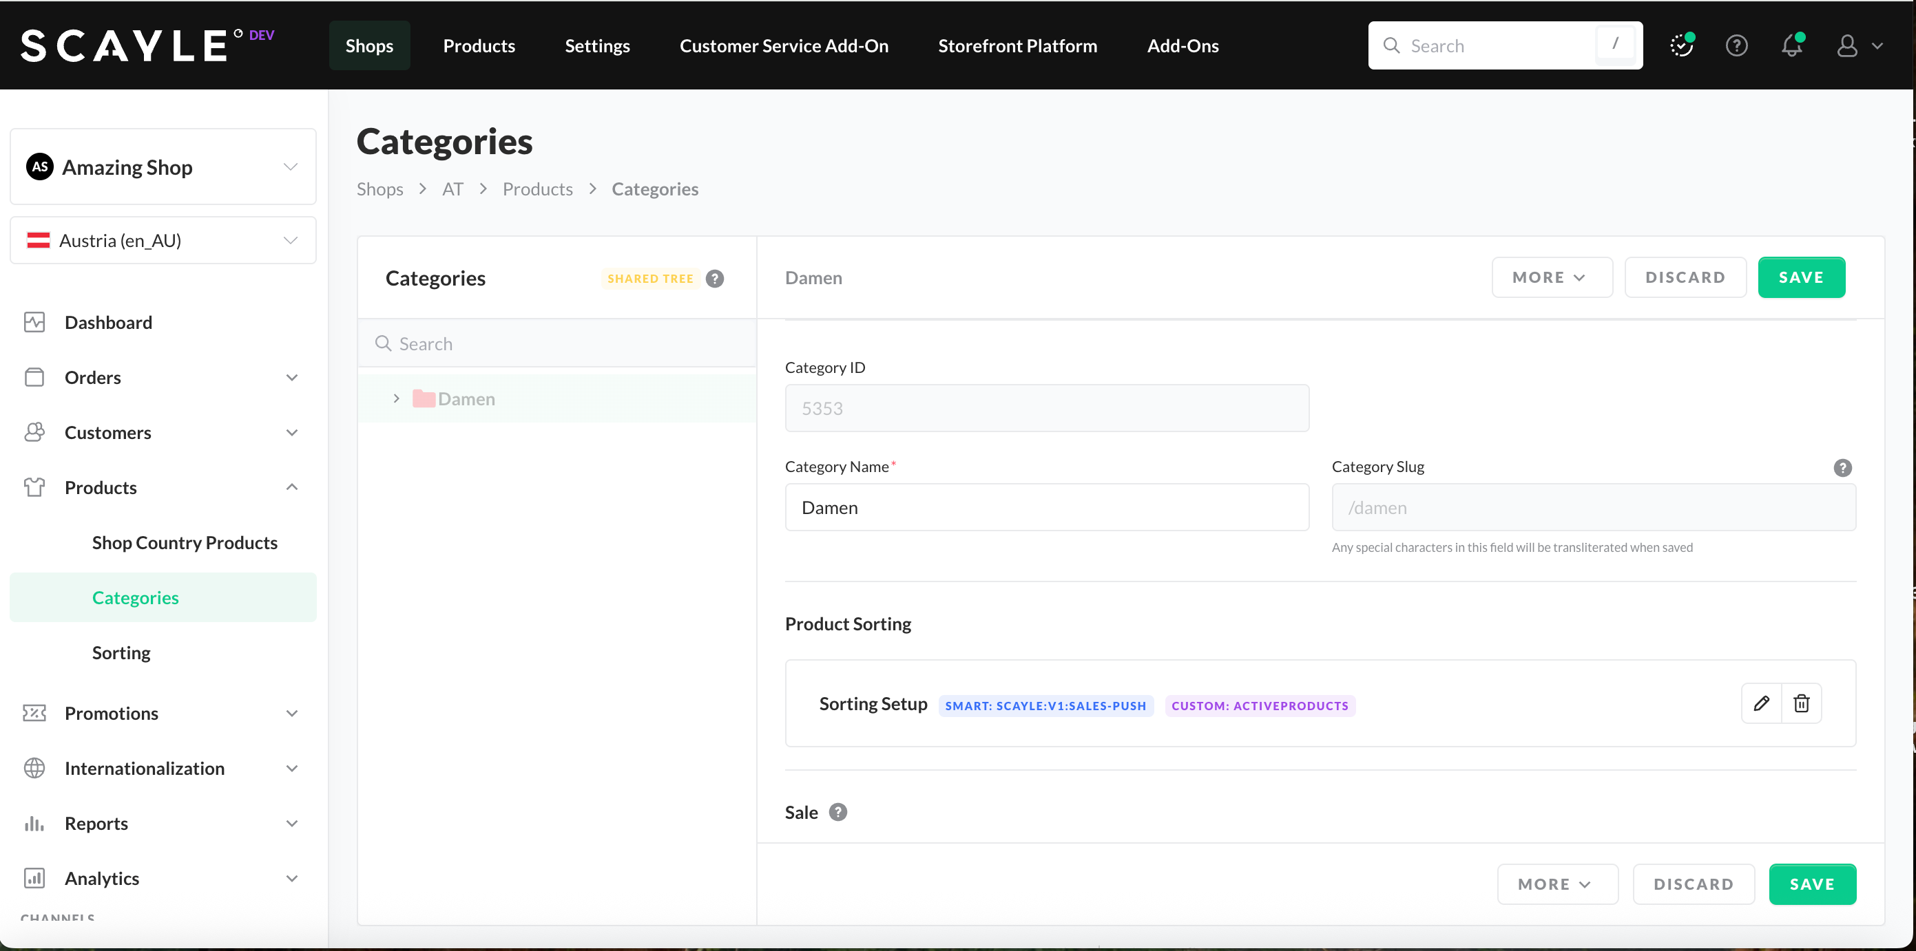
Task: Click the pencil edit icon in Sorting Setup
Action: 1760,703
